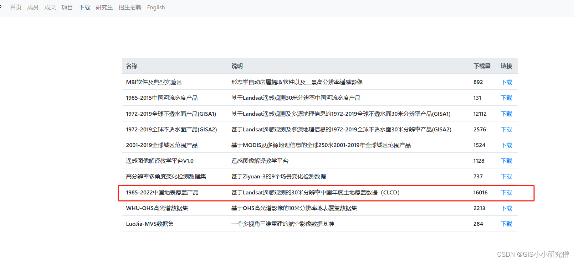Viewport: 574px width, 261px height.
Task: Go to the 成员 page
Action: point(33,7)
